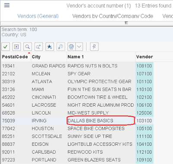Viewport: 173px width, 164px height.
Task: Select vendor number 105100
Action: click(x=144, y=128)
